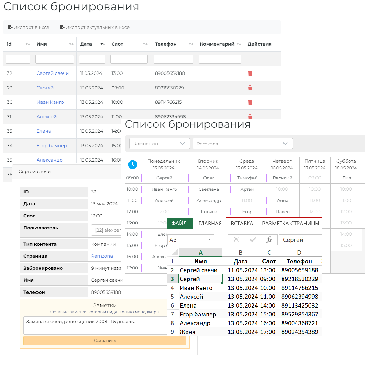Click Экспорт актуальных в Excel button

[96, 27]
